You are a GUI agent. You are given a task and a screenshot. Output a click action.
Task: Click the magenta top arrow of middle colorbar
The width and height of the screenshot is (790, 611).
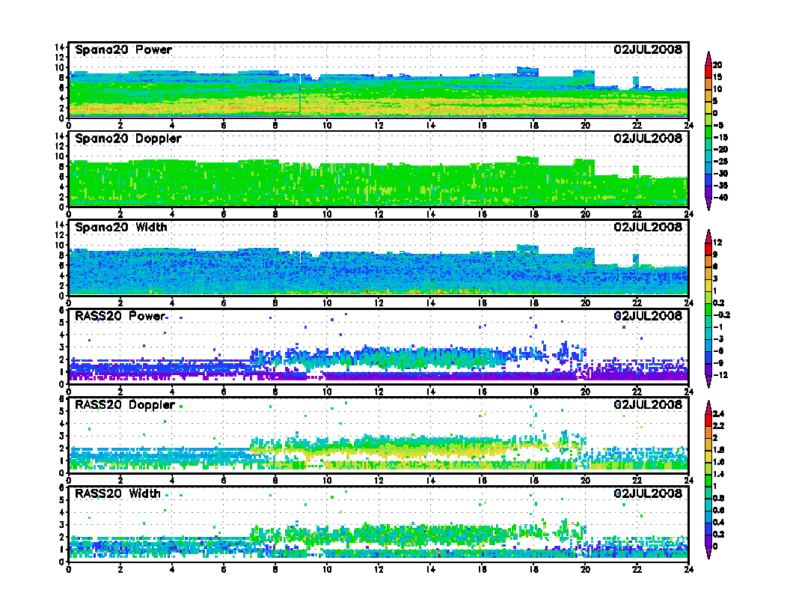pos(708,236)
